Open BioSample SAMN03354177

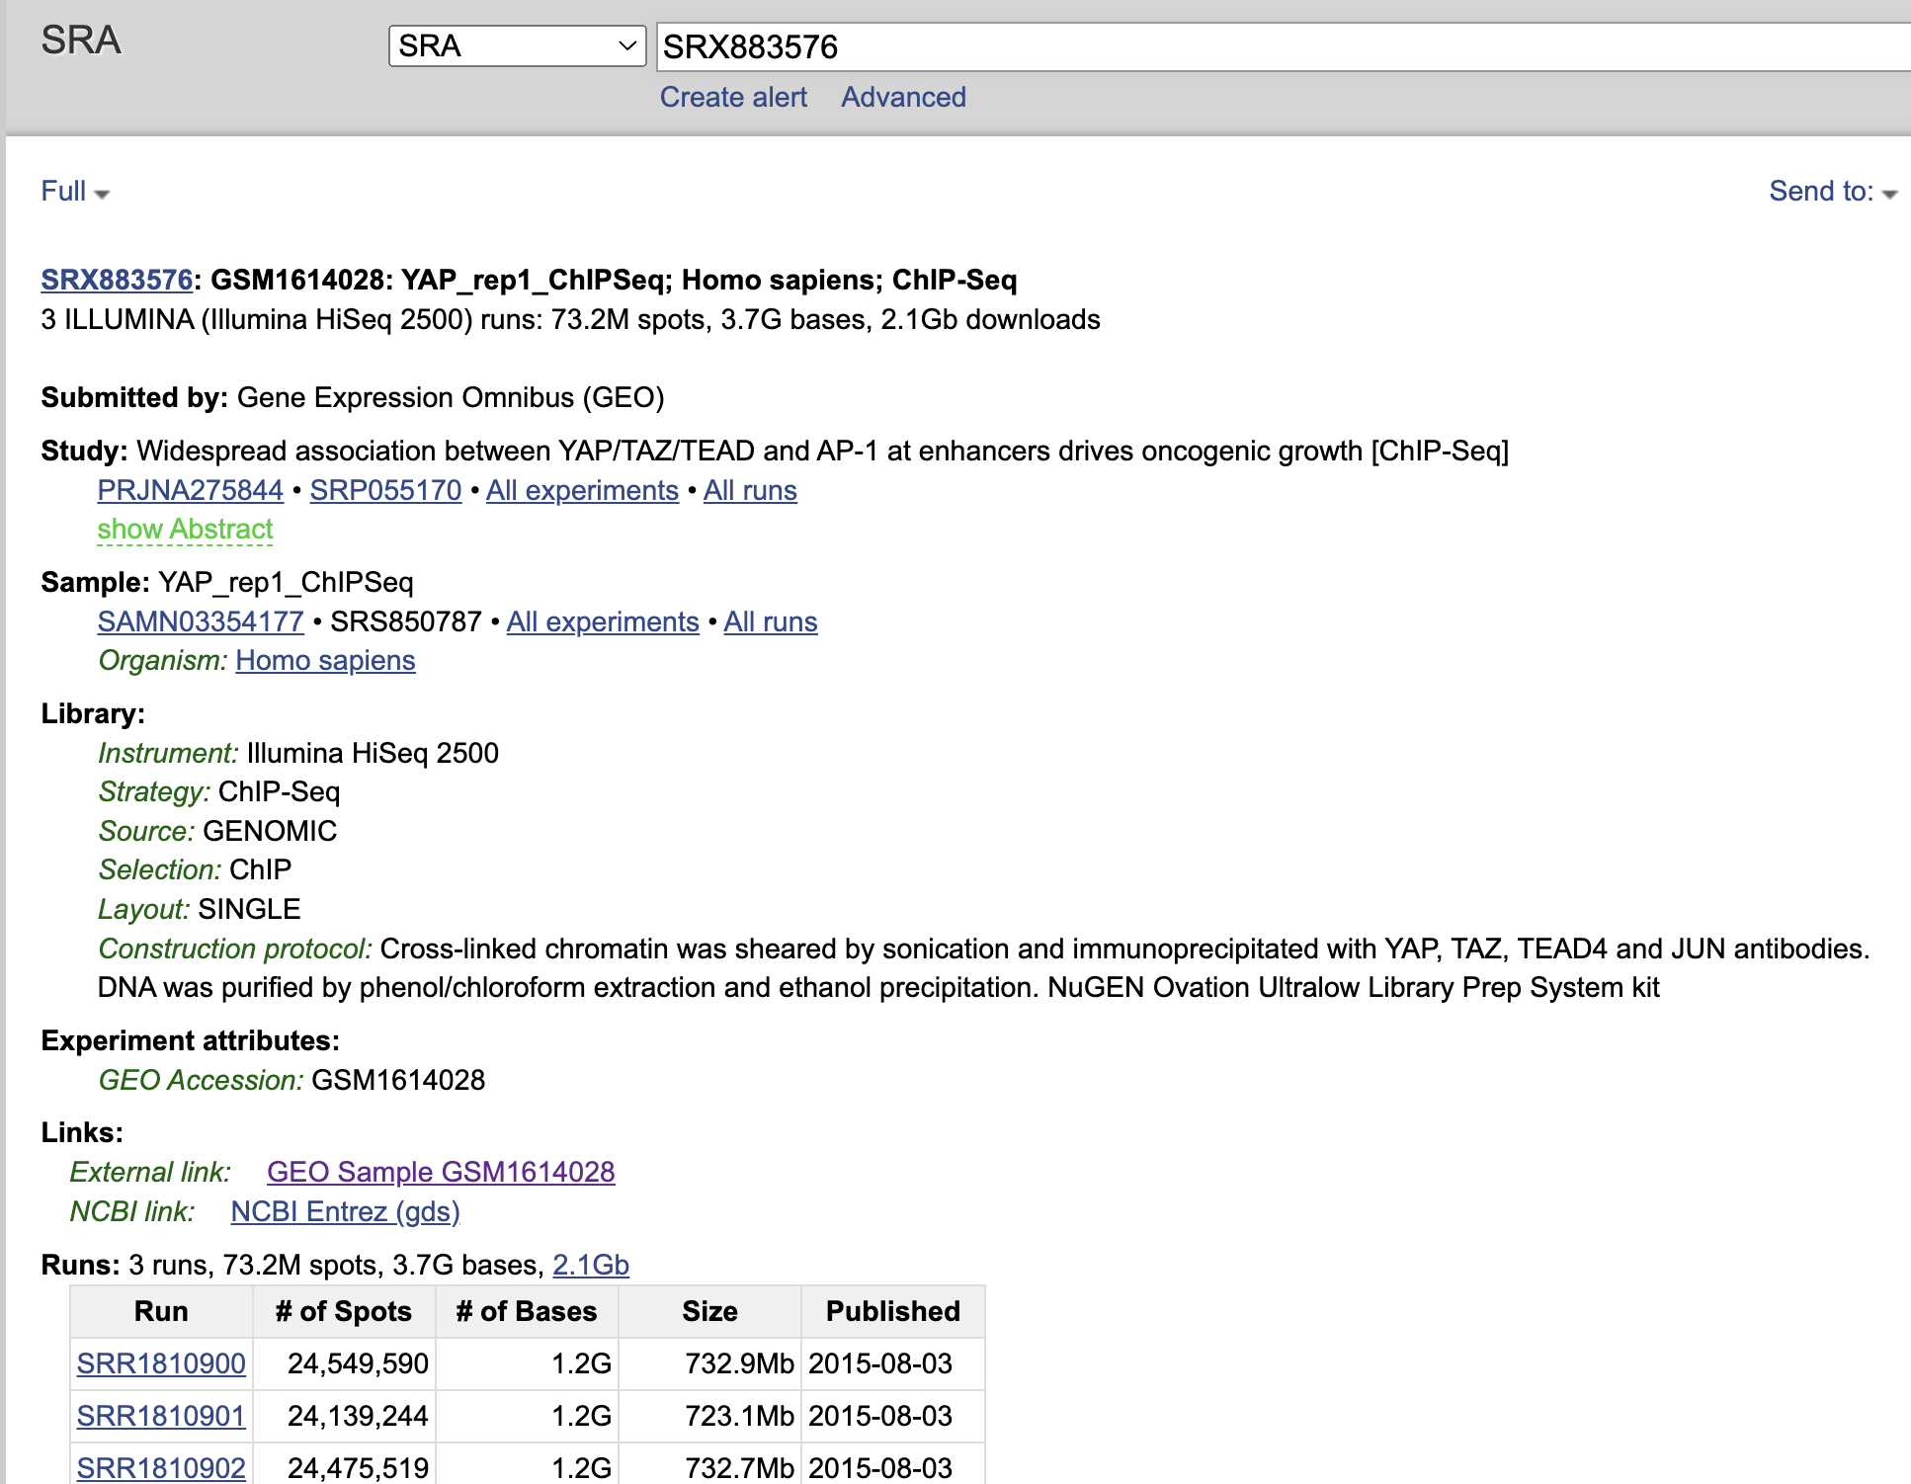tap(201, 621)
